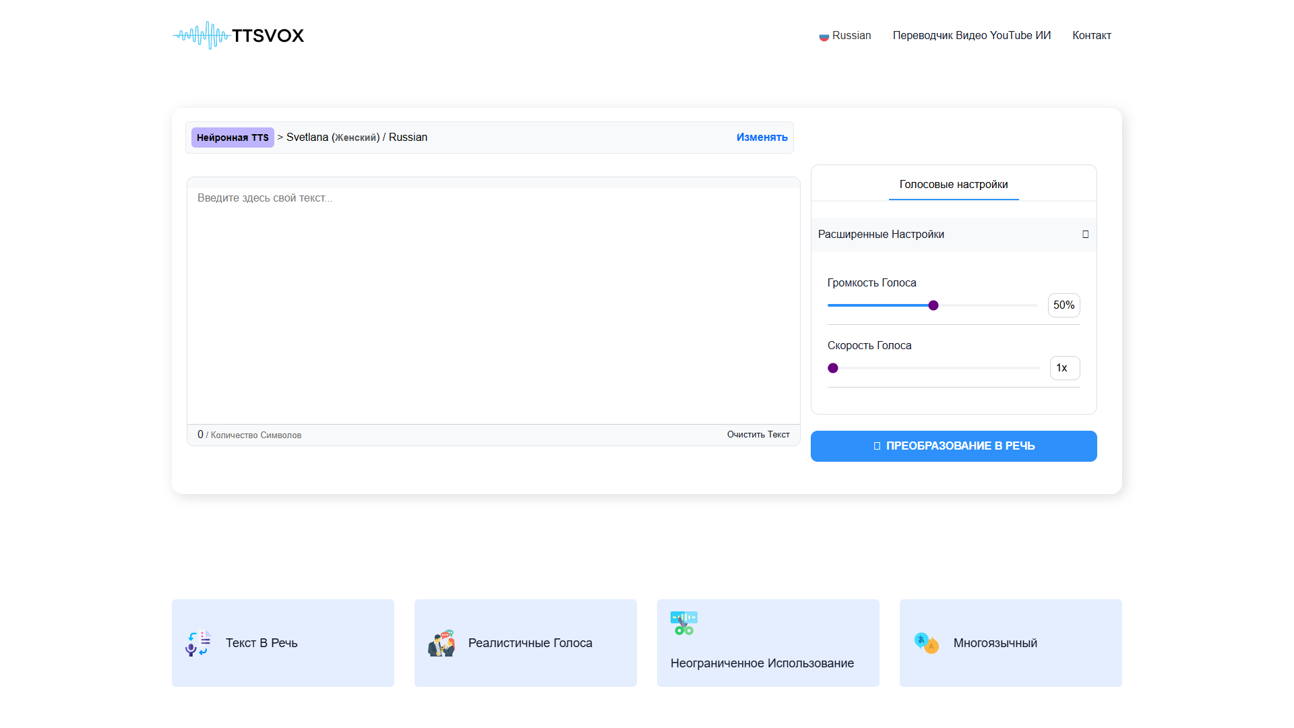Click the Realistic Voices people icon
This screenshot has width=1294, height=728.
(441, 643)
